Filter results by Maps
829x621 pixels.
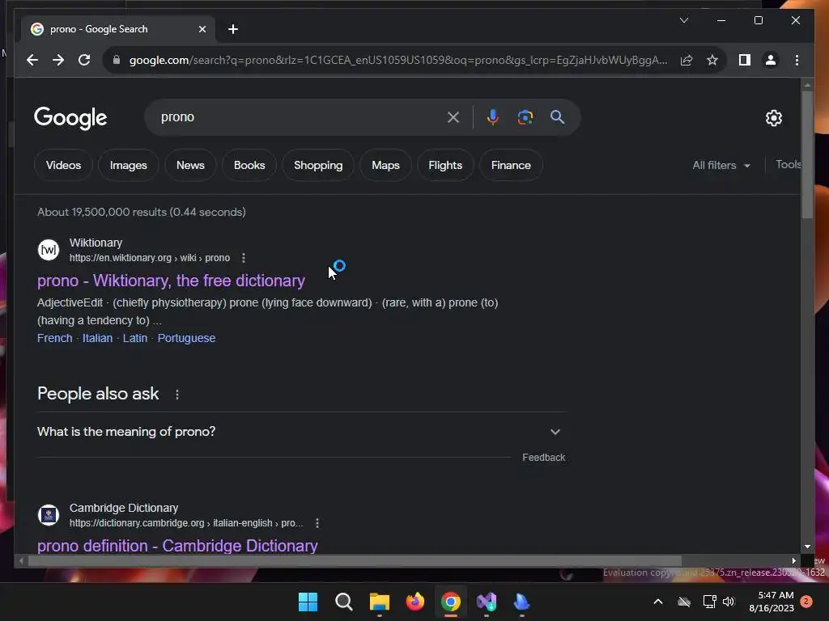coord(385,165)
